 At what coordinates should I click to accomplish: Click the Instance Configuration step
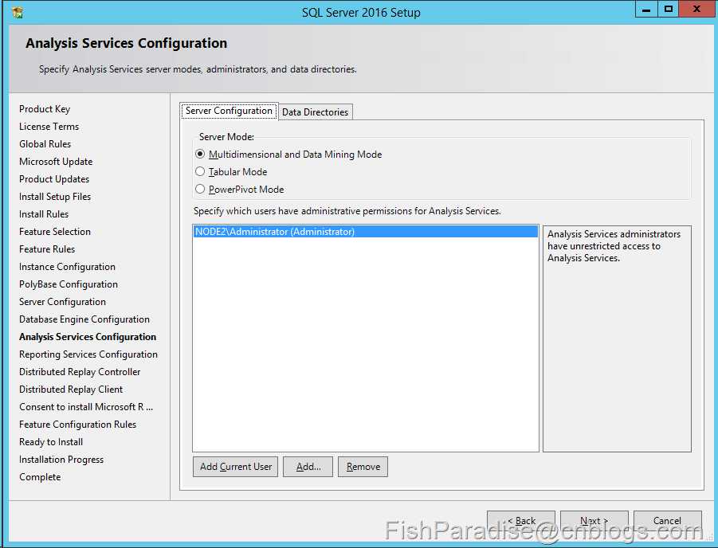click(67, 267)
